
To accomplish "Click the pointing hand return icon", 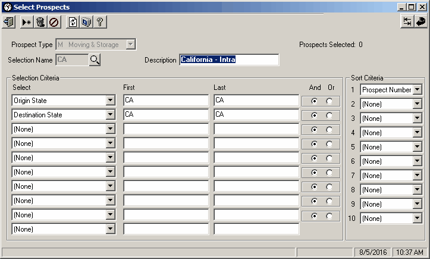I will click(420, 21).
